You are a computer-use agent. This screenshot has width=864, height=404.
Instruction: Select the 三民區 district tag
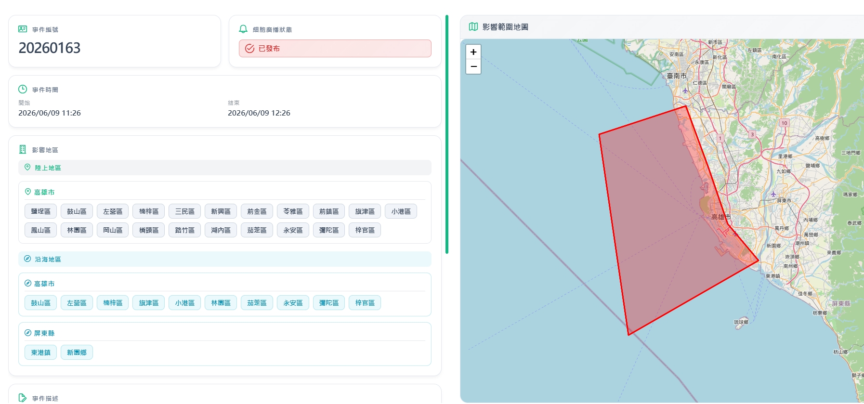click(x=185, y=211)
